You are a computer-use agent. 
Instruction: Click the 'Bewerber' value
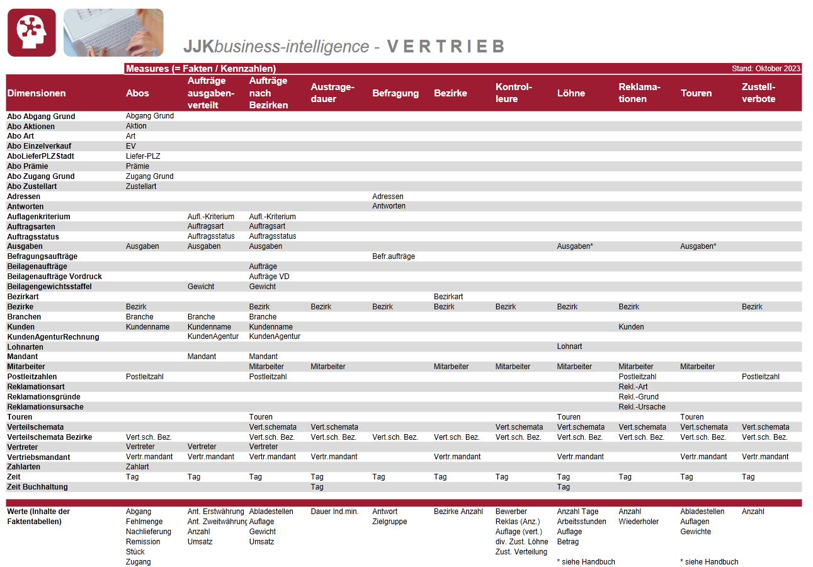(511, 512)
